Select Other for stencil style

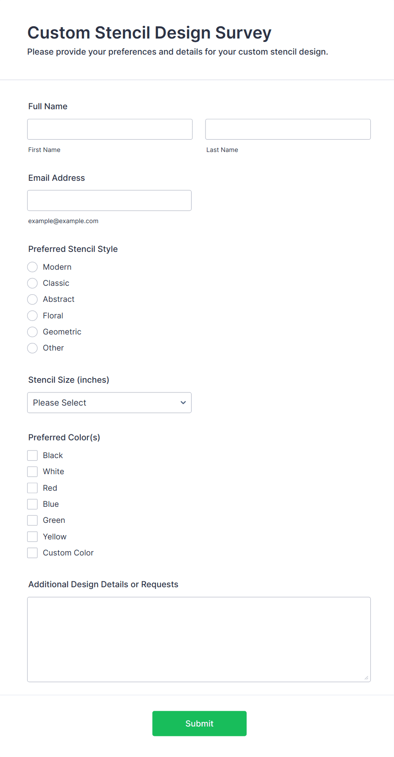coord(33,348)
